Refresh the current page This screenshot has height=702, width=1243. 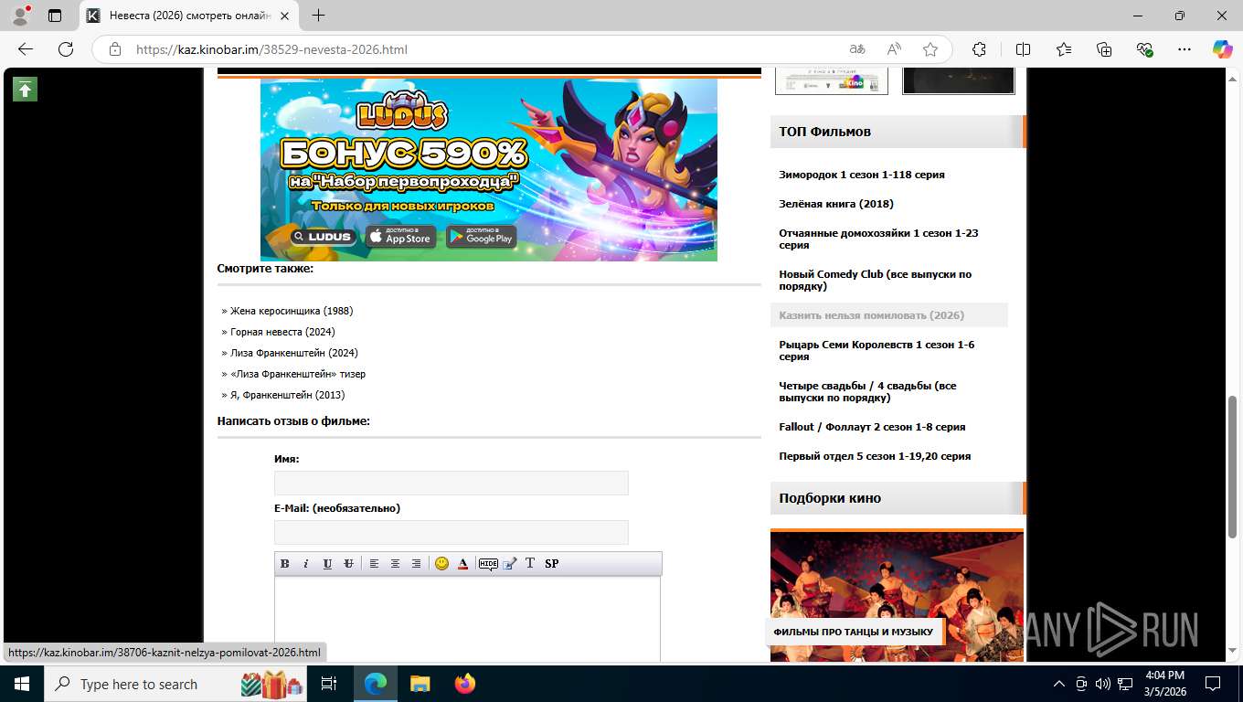click(66, 49)
